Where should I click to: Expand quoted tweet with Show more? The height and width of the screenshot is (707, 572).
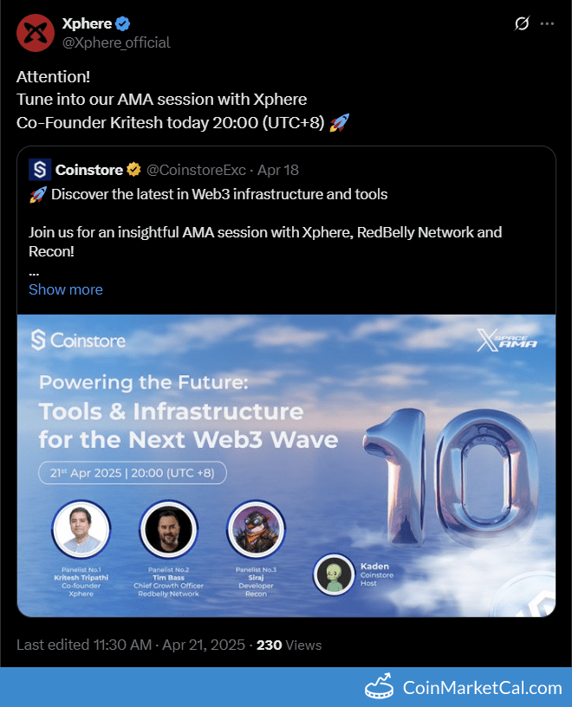click(x=66, y=289)
